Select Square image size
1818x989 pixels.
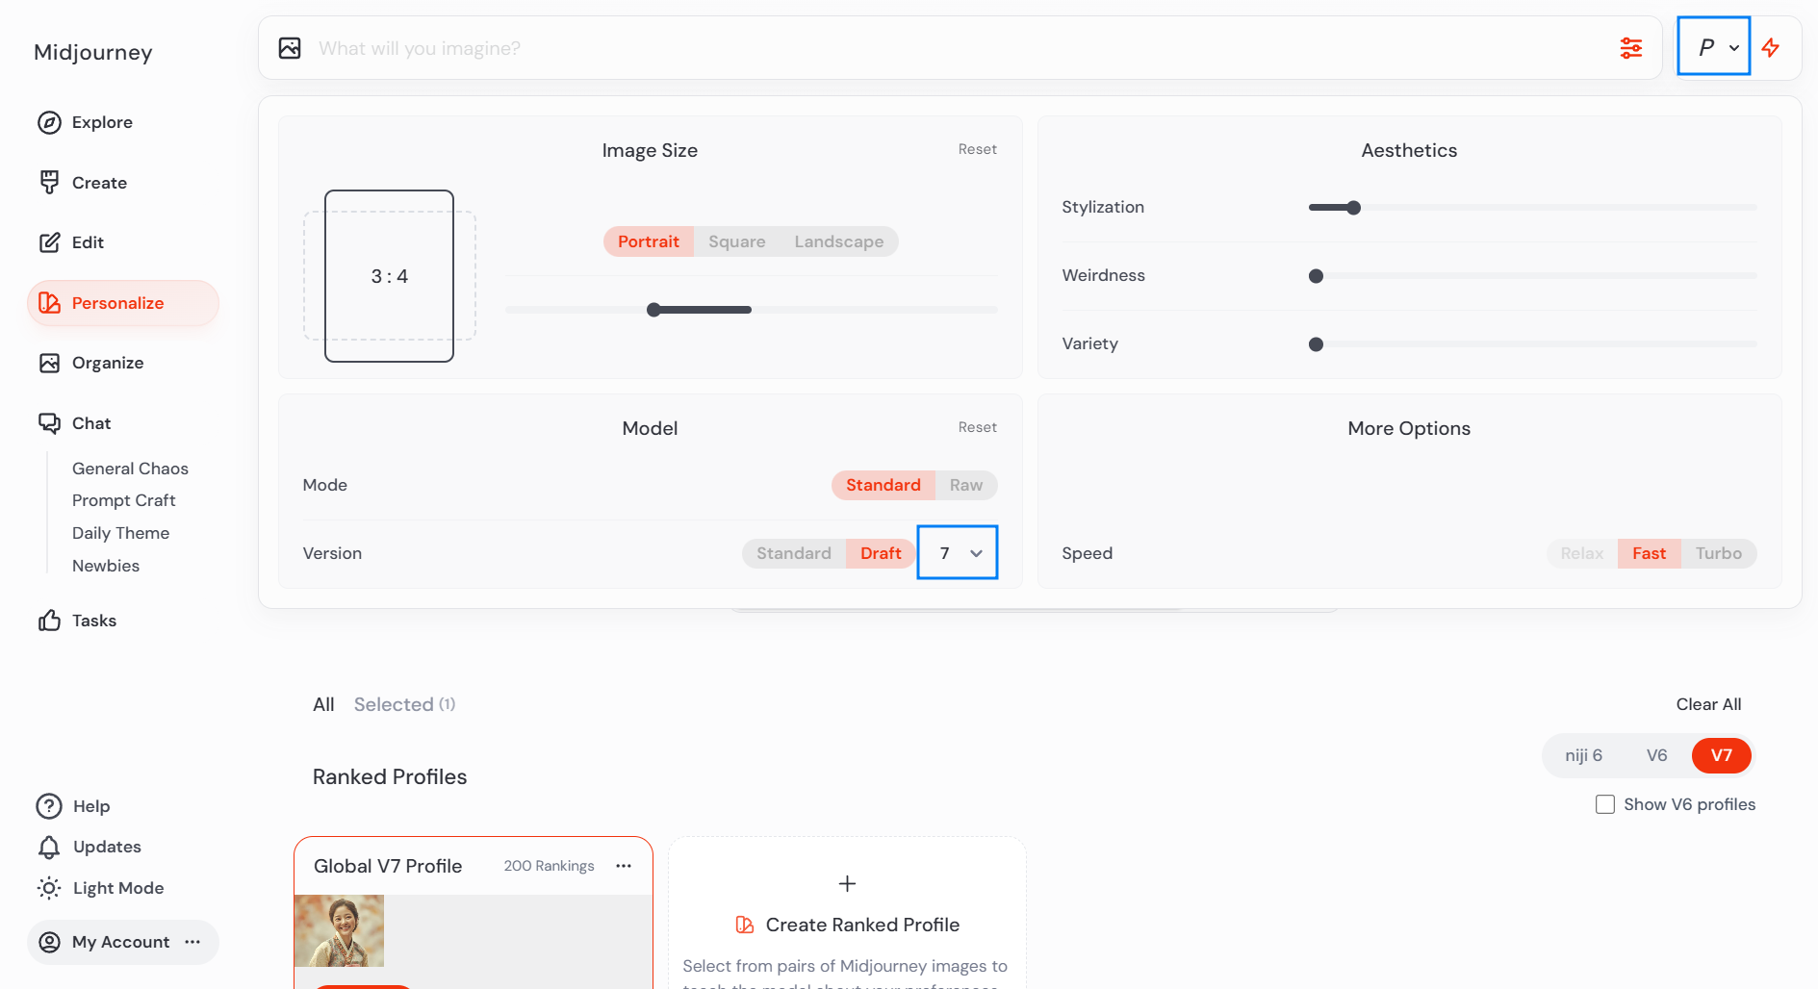(x=737, y=241)
